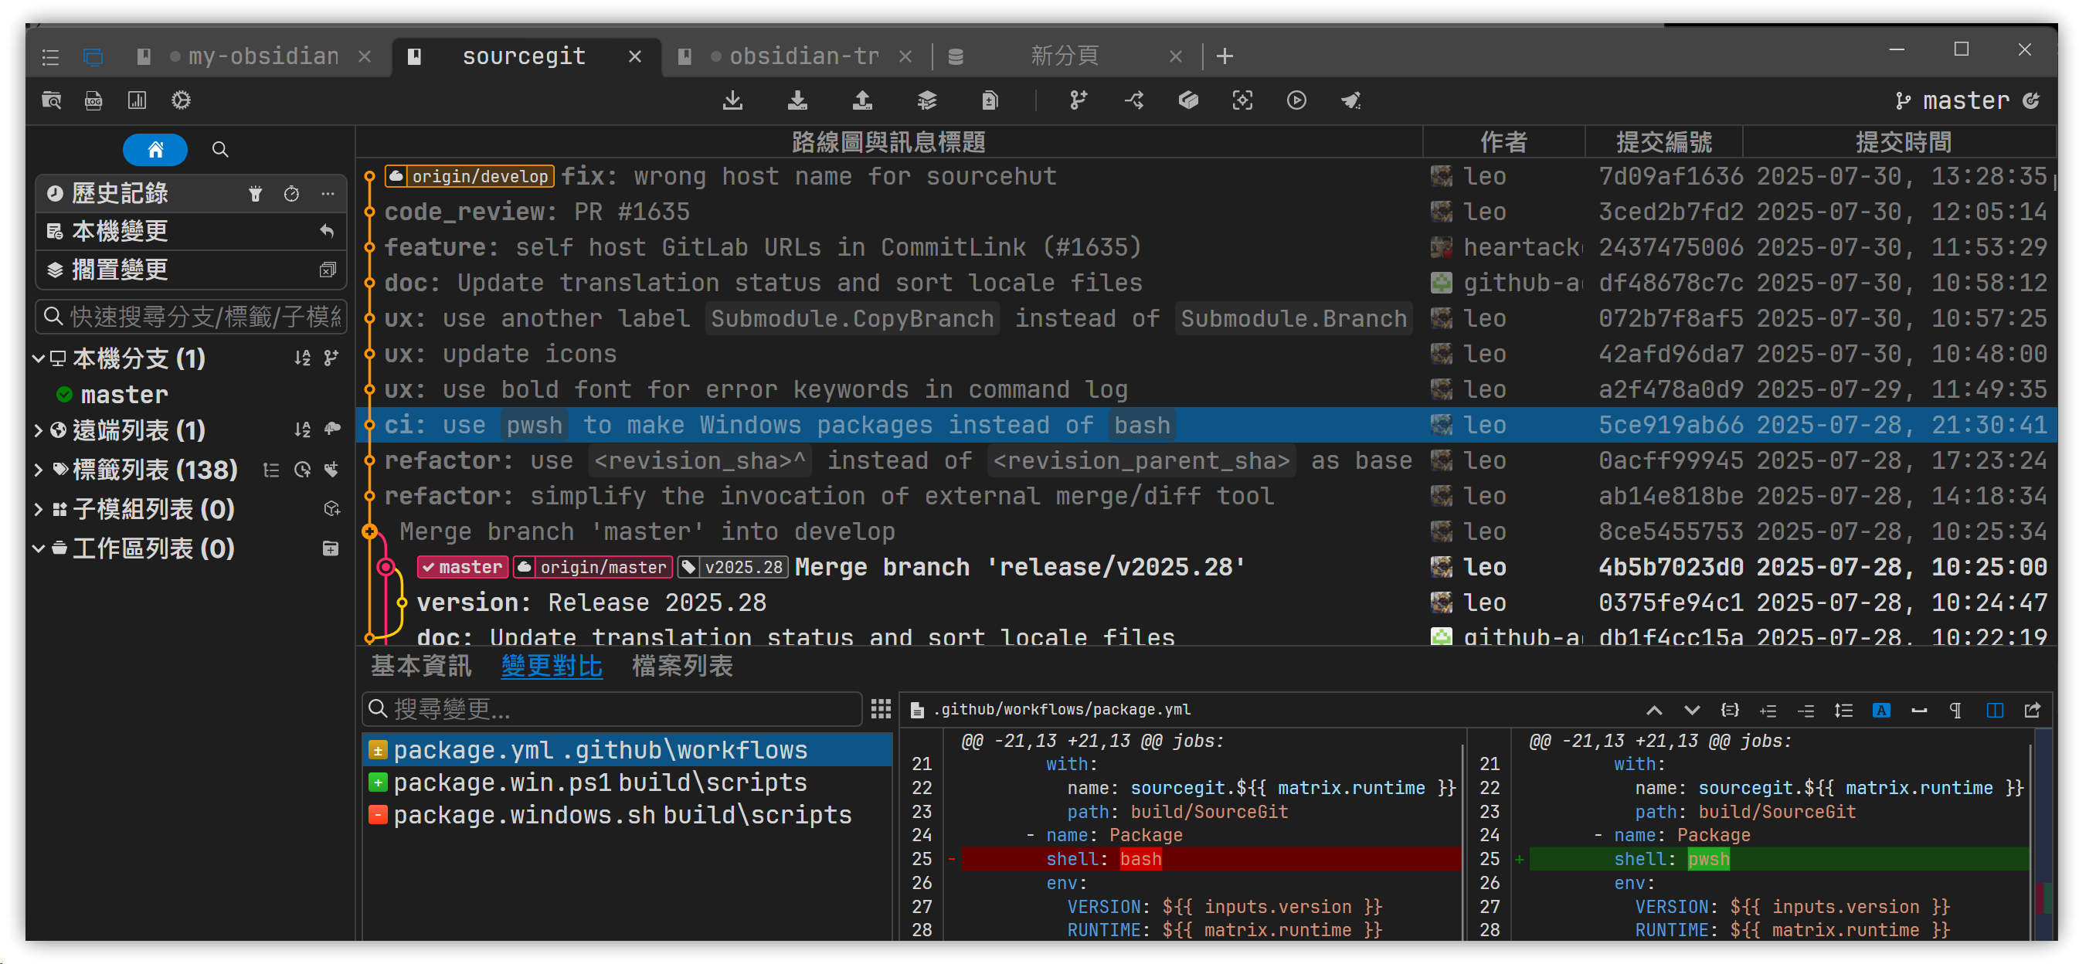Open diff in external merge tool
2079x964 pixels.
[x=2031, y=711]
